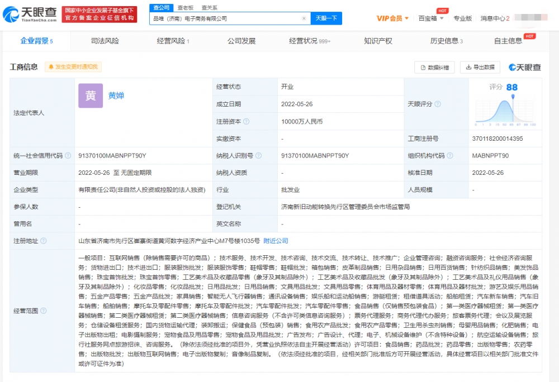
Task: Open 消息中心 in the header
Action: [495, 18]
